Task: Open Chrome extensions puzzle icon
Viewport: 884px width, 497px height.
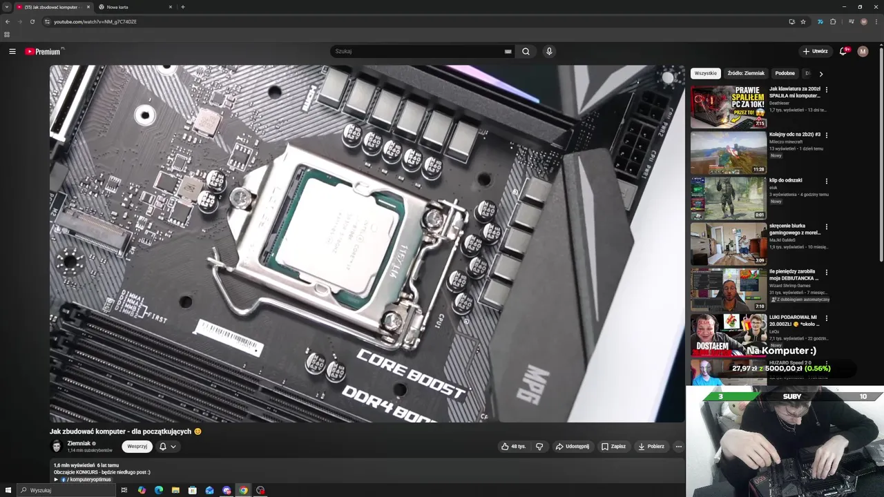Action: [x=833, y=21]
